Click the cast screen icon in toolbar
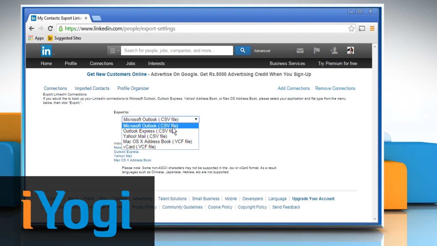The image size is (437, 246). click(x=362, y=29)
